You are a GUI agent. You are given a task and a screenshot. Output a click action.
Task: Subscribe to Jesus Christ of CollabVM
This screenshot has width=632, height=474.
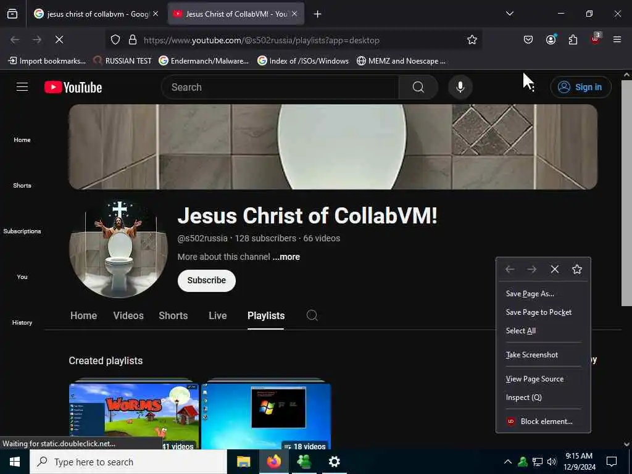(206, 281)
